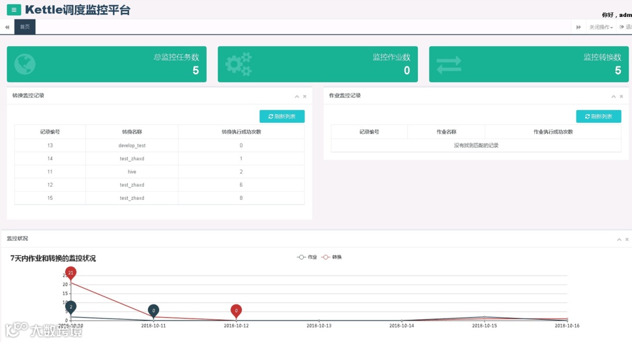Image resolution: width=632 pixels, height=342 pixels.
Task: Click the gears icon on 监控作业数 card
Action: [239, 64]
